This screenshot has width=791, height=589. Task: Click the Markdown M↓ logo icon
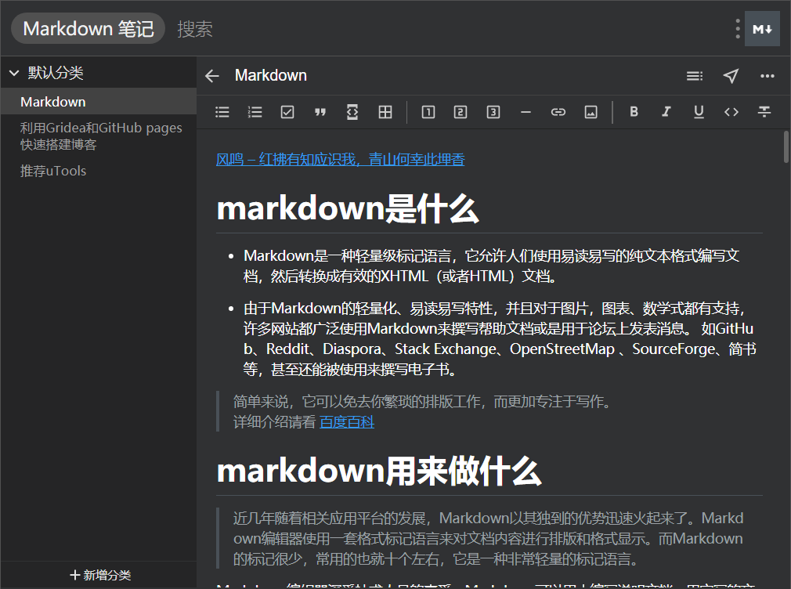point(762,29)
